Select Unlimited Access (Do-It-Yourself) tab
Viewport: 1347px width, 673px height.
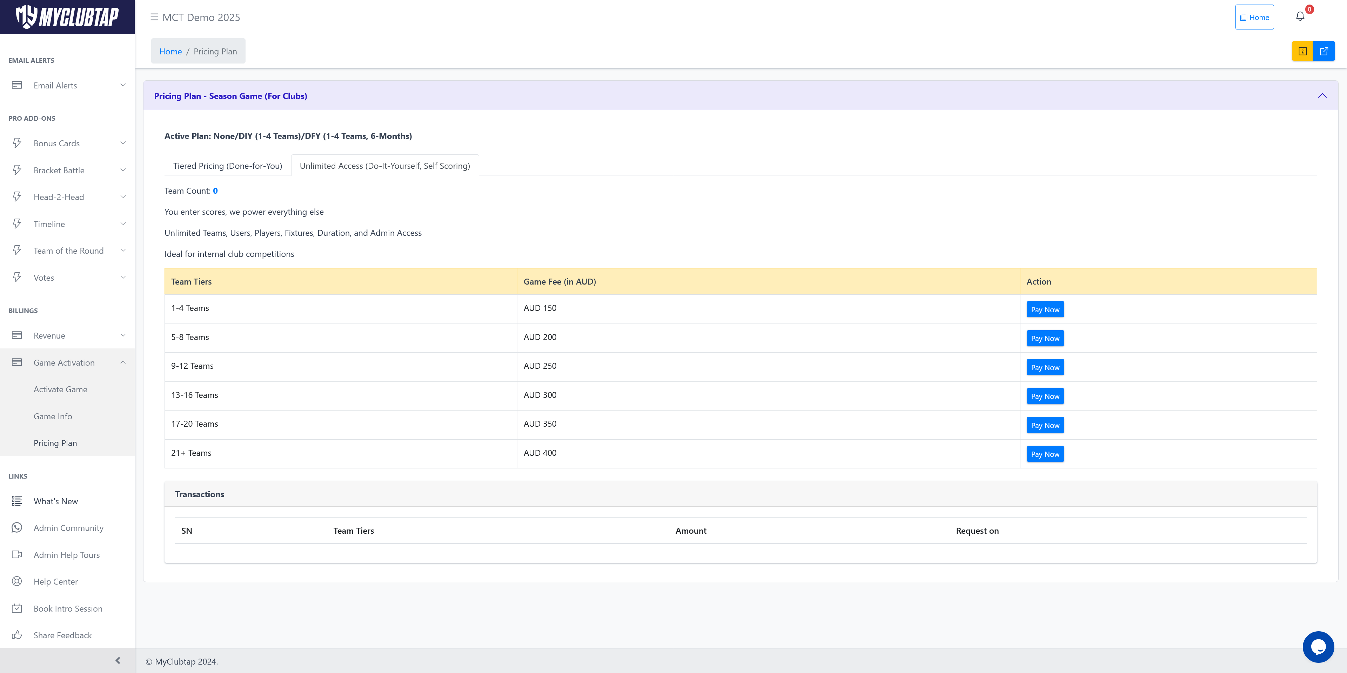tap(385, 166)
